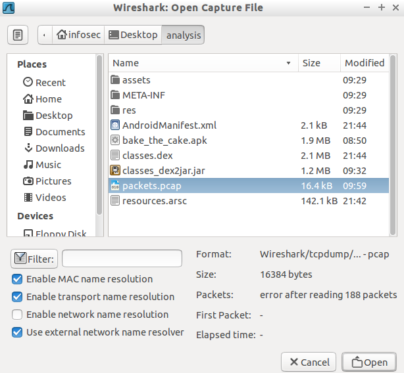Click the bake_the_cake.apk file icon
The image size is (404, 373).
tap(115, 141)
